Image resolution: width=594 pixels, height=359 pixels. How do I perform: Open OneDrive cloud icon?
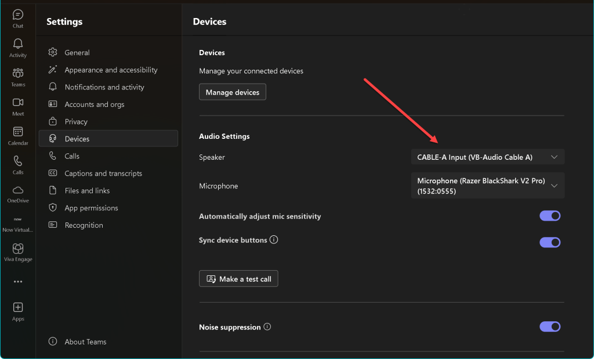pyautogui.click(x=18, y=190)
